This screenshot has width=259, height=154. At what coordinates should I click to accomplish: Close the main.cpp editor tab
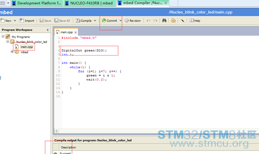[x=76, y=32]
